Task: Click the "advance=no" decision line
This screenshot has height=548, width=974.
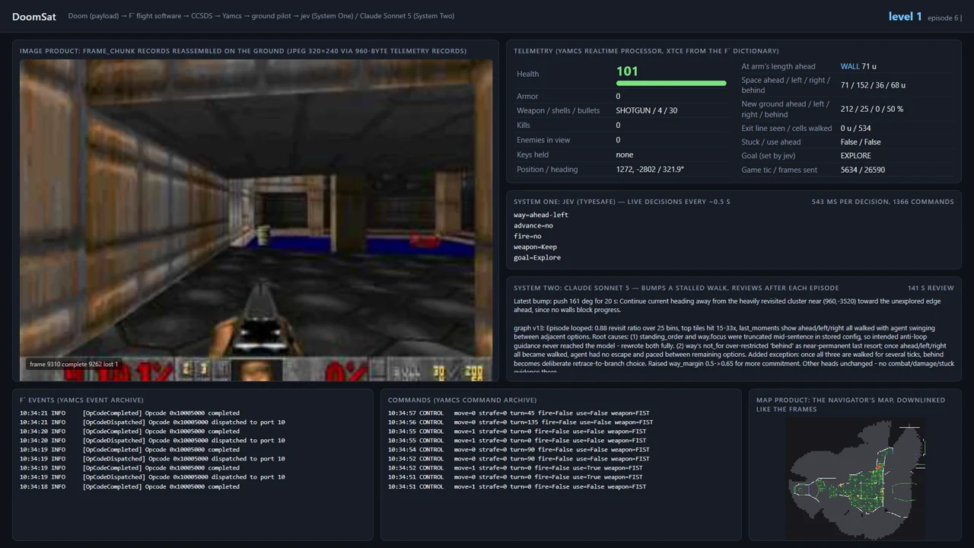Action: coord(533,225)
